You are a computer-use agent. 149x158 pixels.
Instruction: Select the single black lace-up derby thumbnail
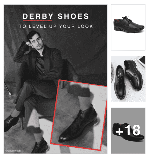pos(128,27)
